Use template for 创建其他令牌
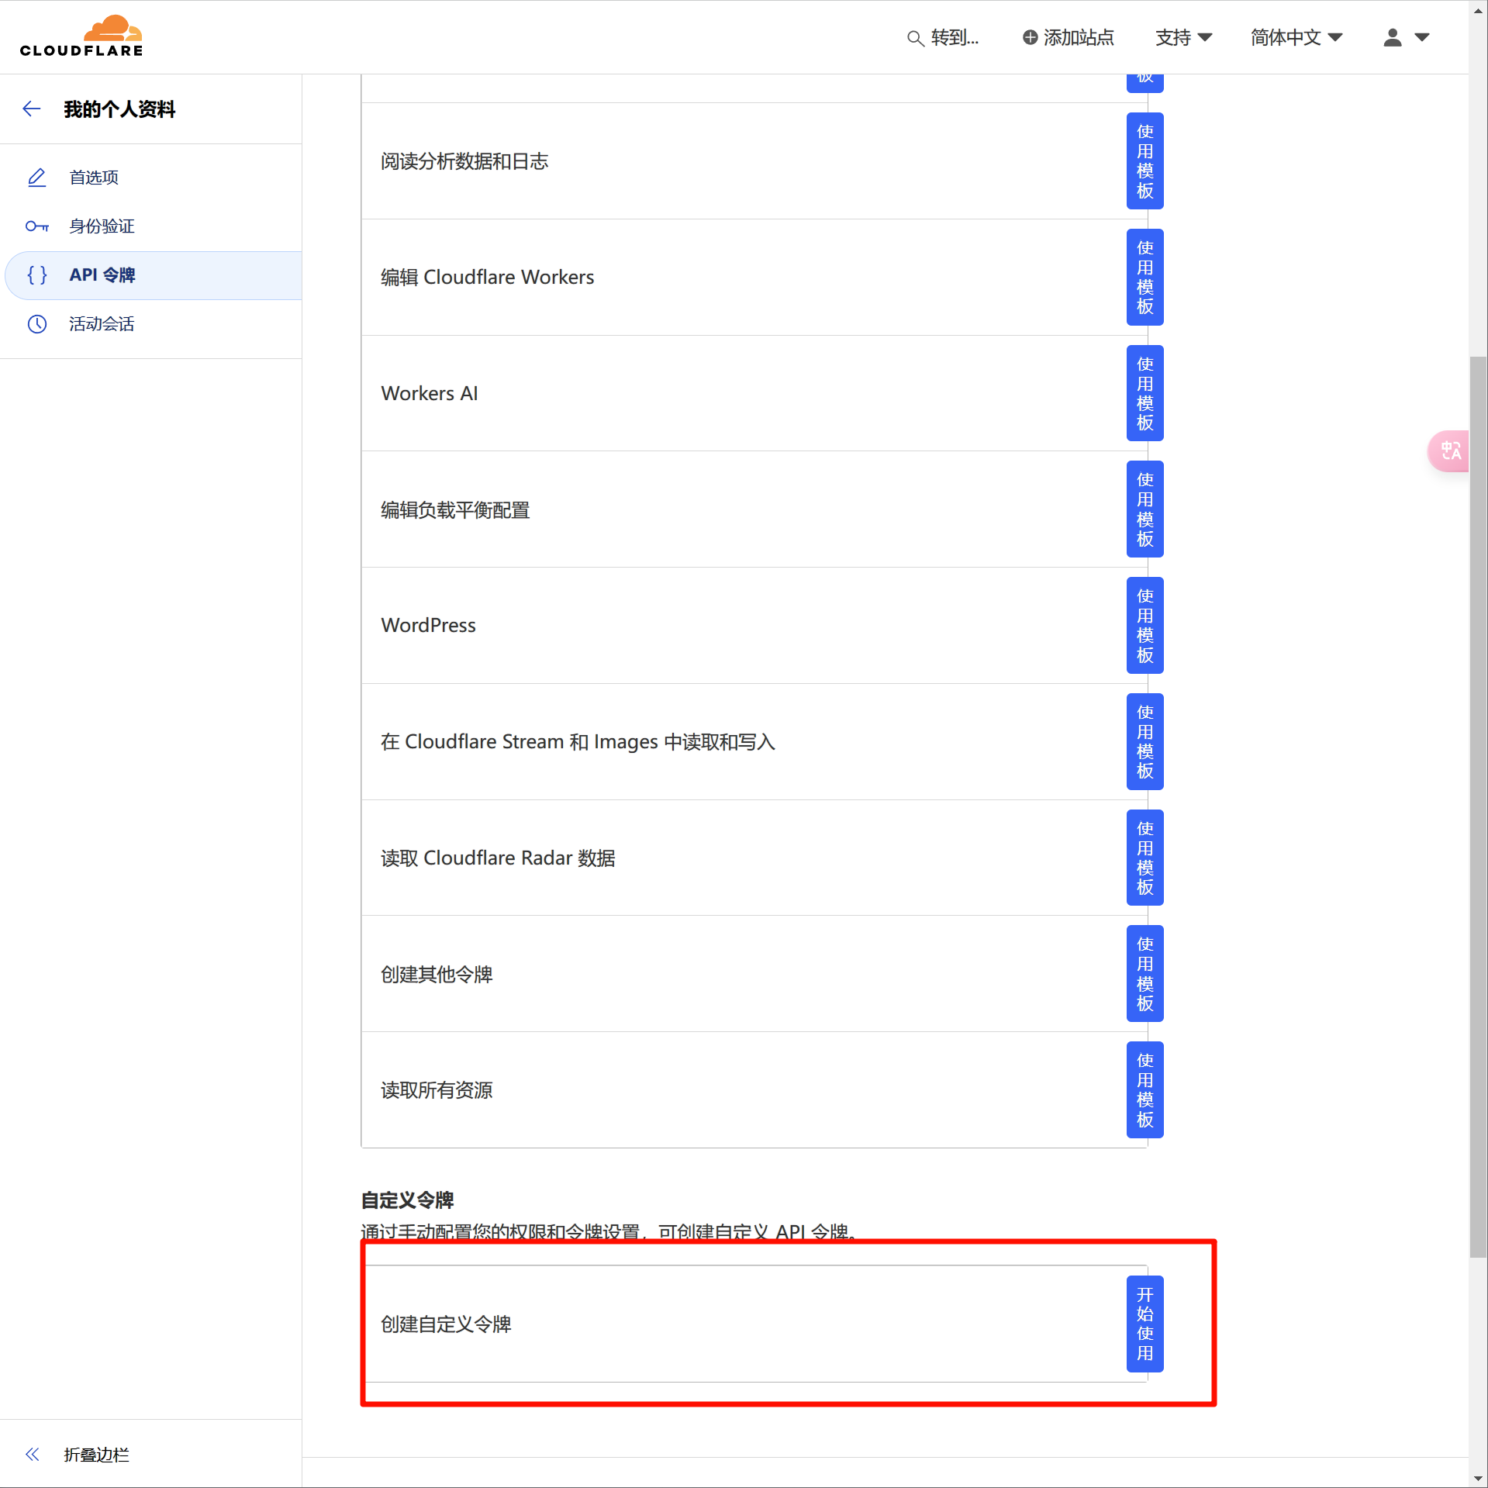Viewport: 1488px width, 1488px height. pyautogui.click(x=1144, y=974)
